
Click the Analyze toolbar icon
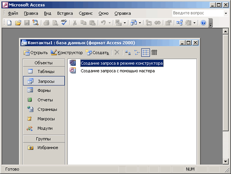[134, 23]
